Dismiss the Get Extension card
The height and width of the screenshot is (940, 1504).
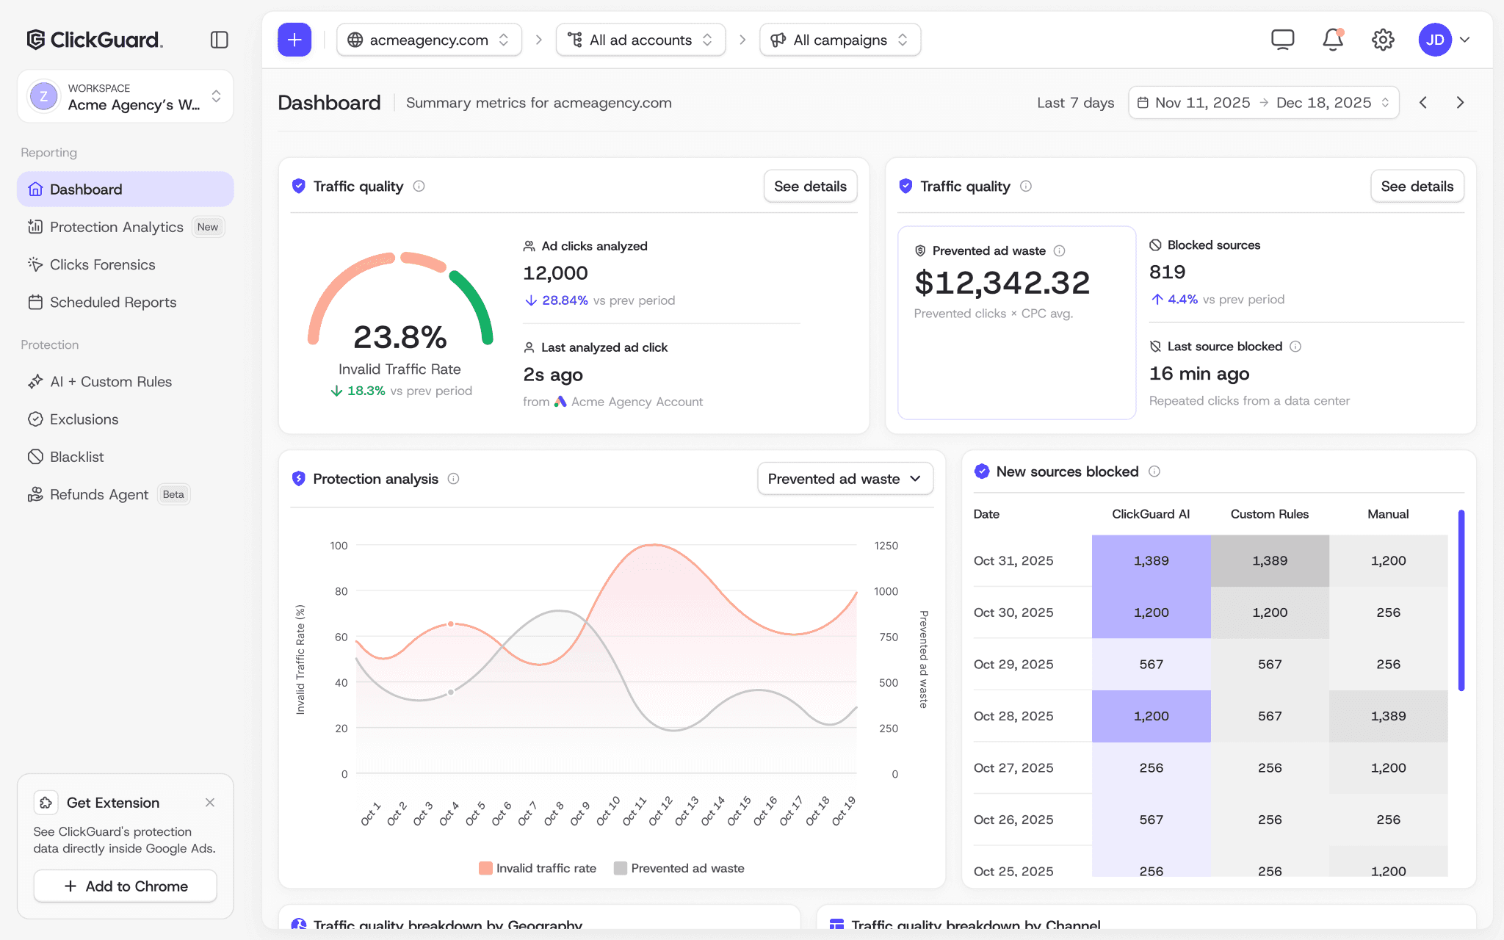click(x=210, y=803)
